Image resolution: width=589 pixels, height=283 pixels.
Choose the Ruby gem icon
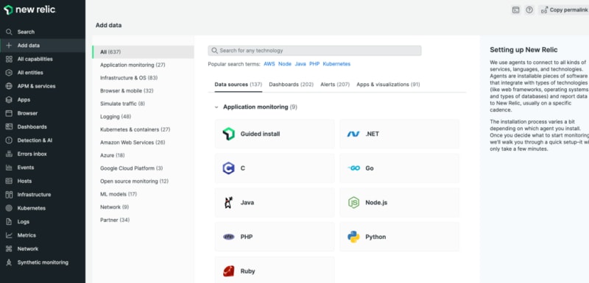coord(228,271)
